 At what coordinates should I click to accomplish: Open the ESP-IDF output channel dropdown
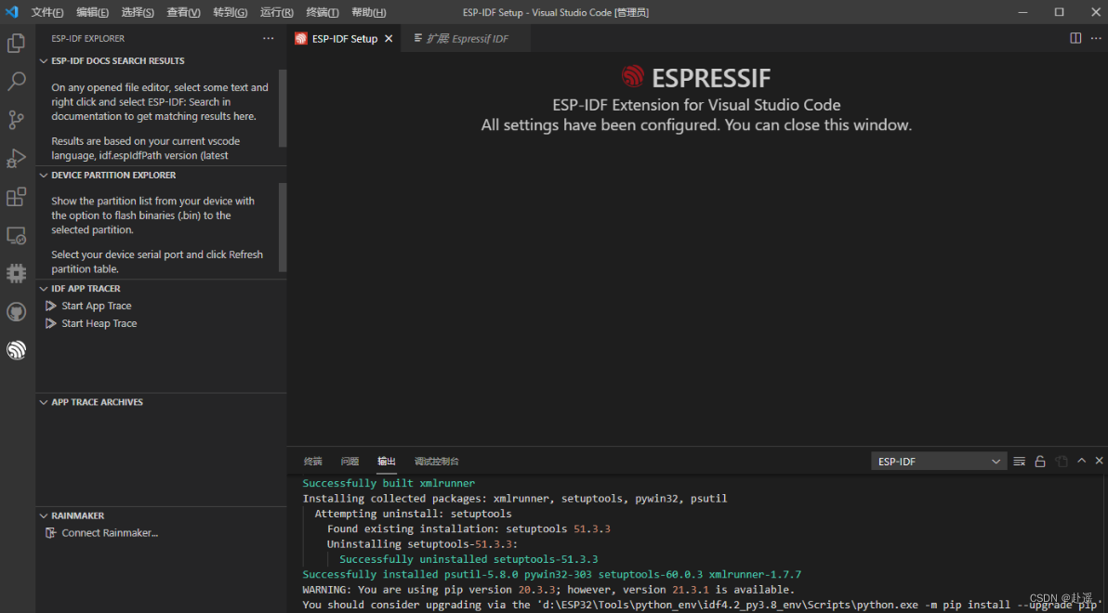pos(939,462)
